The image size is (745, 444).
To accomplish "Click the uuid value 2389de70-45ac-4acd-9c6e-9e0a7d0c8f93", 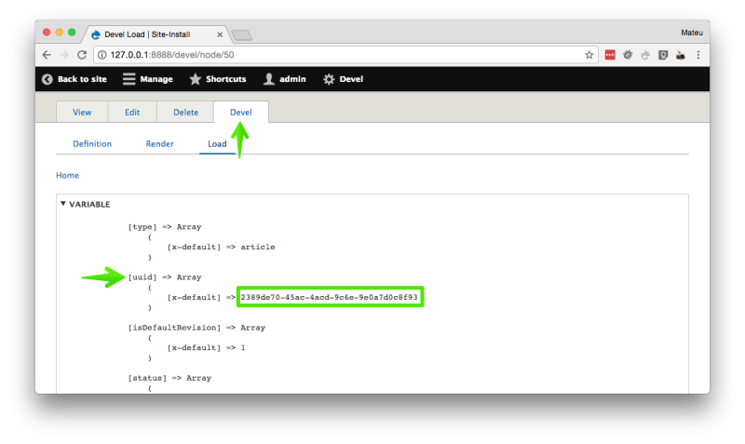I will (x=330, y=297).
